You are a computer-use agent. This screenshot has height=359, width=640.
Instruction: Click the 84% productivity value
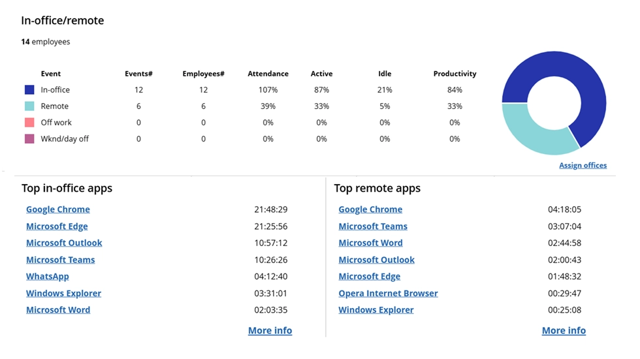point(455,90)
